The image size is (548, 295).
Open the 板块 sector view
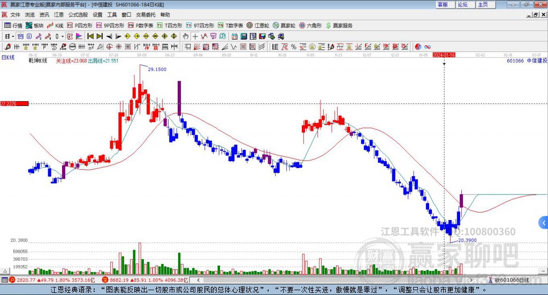pyautogui.click(x=35, y=26)
